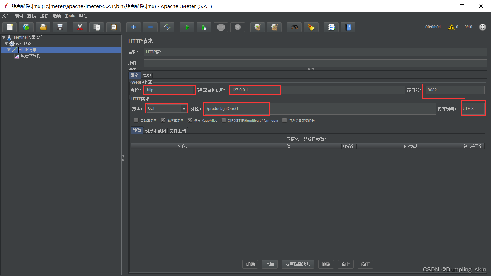
Task: Collapse the sentinel流量监控 tree node arrow
Action: coord(4,37)
